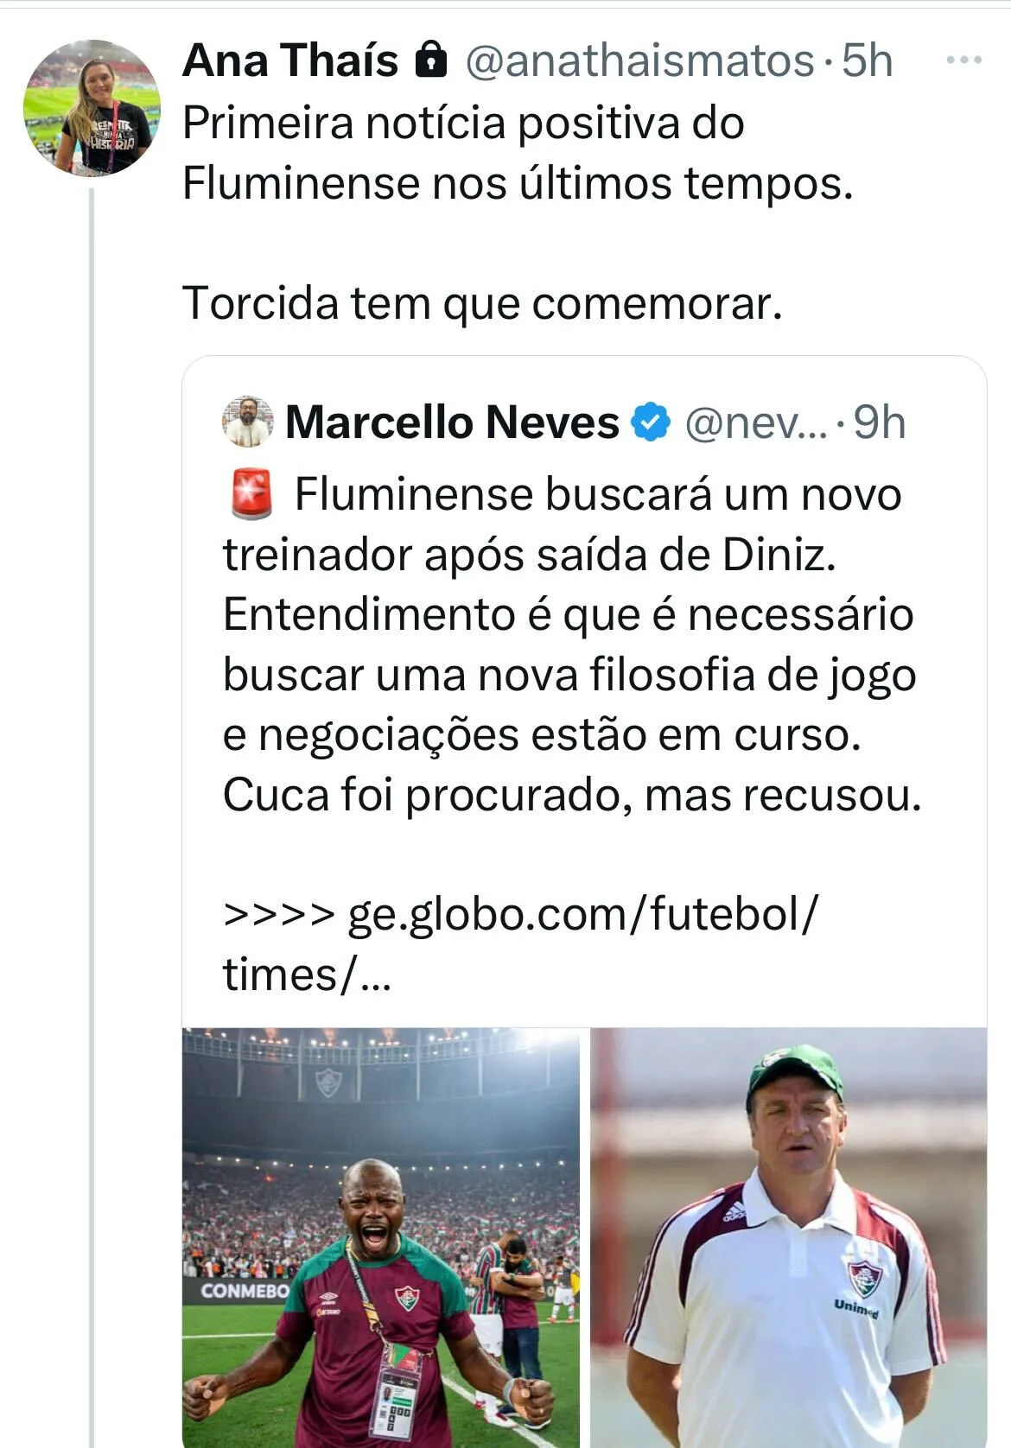Image resolution: width=1011 pixels, height=1448 pixels.
Task: Open quoted tweet text about Diniz
Action: click(570, 613)
